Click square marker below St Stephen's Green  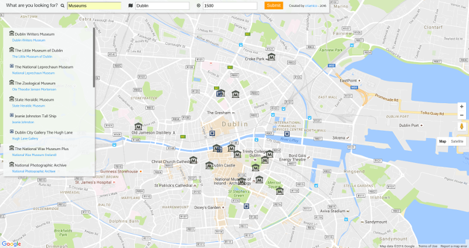[246, 206]
